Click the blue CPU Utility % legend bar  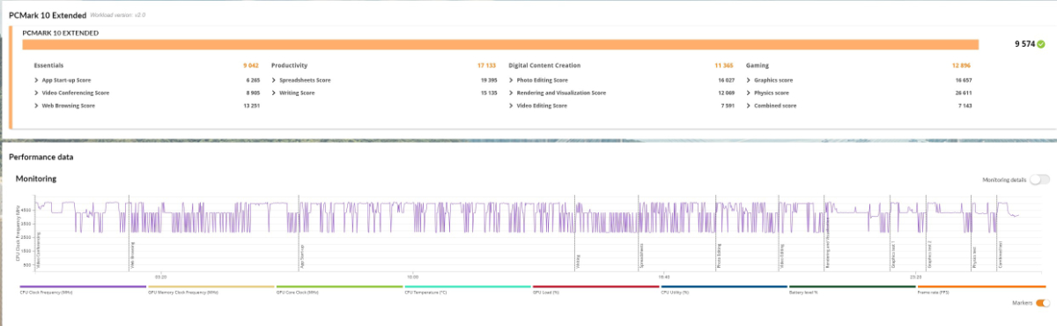tap(724, 286)
